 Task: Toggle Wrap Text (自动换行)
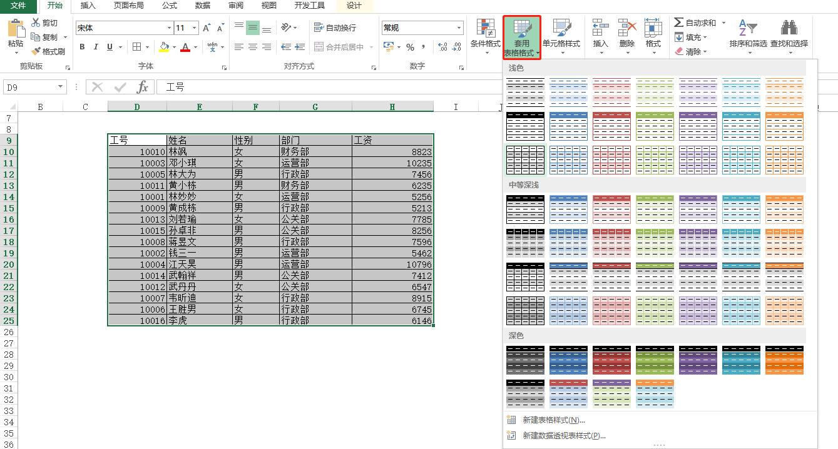[x=335, y=28]
